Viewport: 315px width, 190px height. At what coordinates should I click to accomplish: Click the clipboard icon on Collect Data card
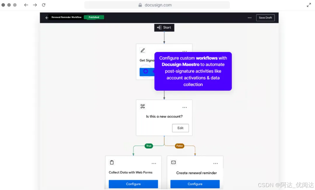(x=112, y=162)
